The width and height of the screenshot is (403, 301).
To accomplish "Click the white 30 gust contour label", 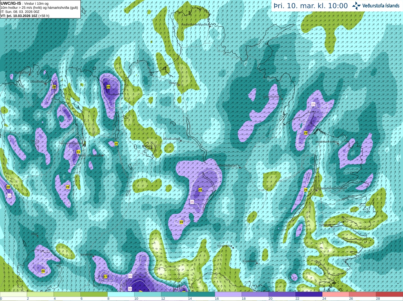I will pyautogui.click(x=130, y=289).
